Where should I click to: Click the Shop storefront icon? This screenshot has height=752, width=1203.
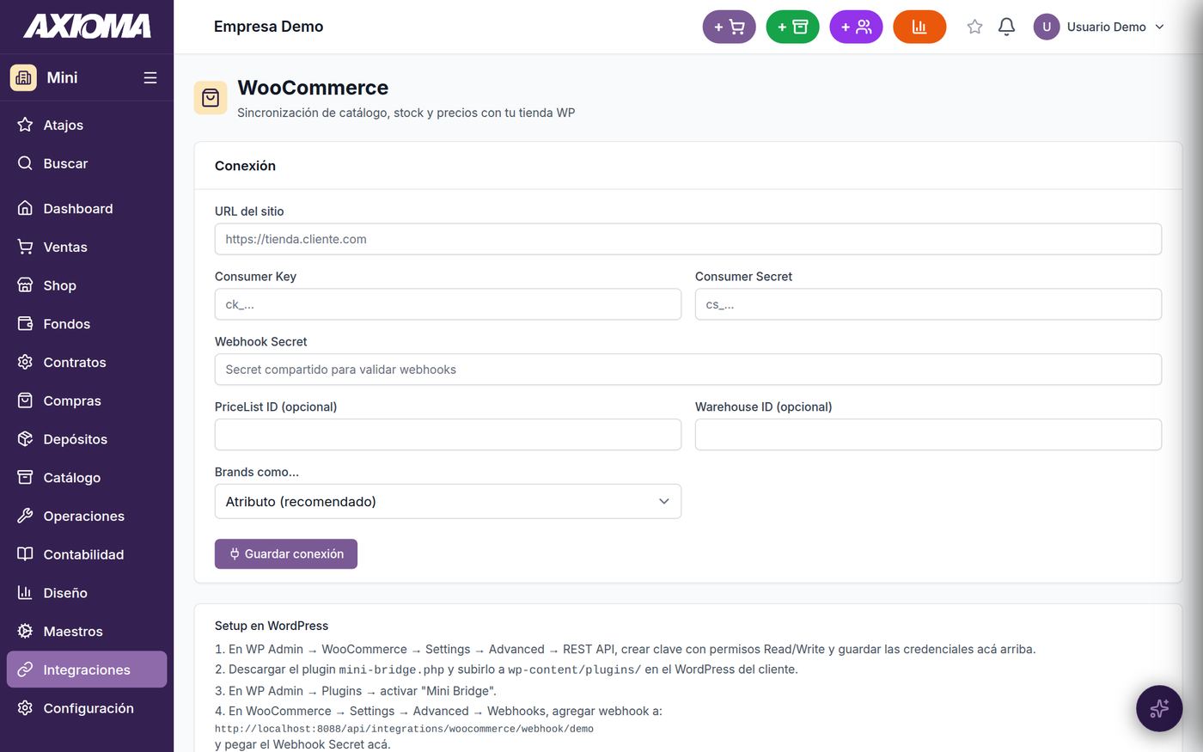(x=25, y=285)
